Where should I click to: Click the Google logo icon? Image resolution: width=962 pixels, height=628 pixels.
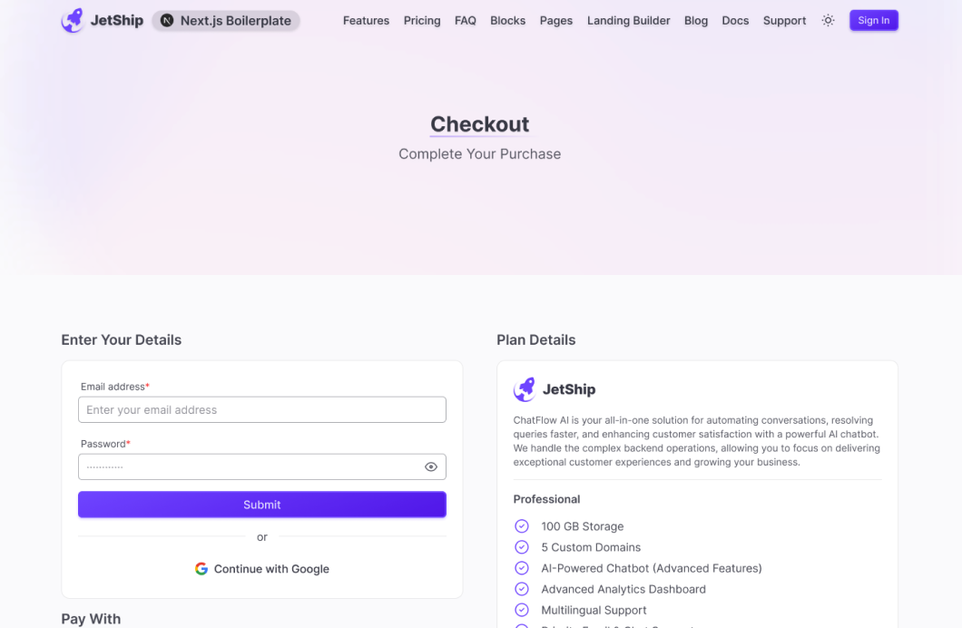click(201, 569)
